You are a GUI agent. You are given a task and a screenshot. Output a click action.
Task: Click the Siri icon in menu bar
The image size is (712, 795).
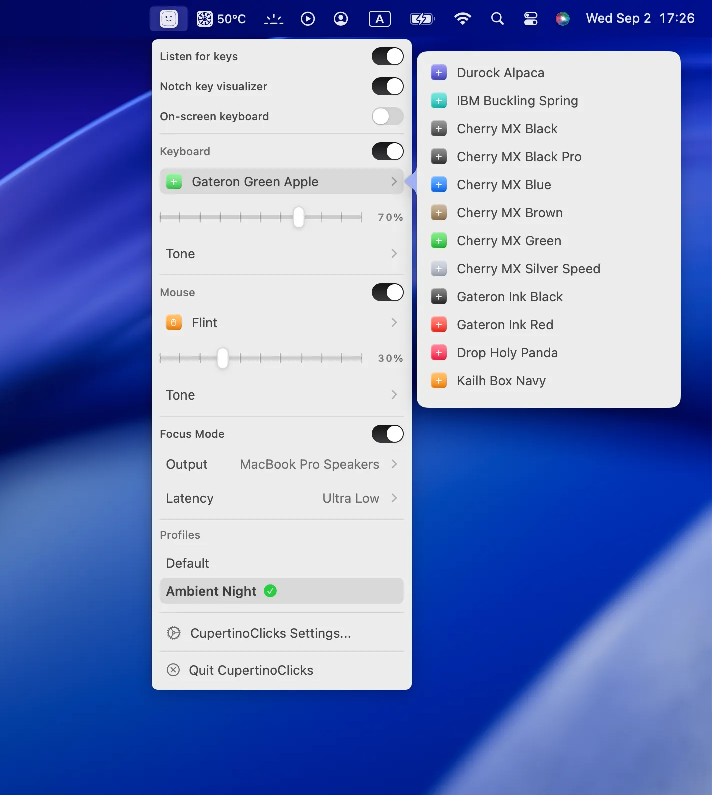(563, 19)
